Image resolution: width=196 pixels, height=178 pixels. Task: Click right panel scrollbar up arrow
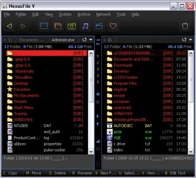click(191, 53)
